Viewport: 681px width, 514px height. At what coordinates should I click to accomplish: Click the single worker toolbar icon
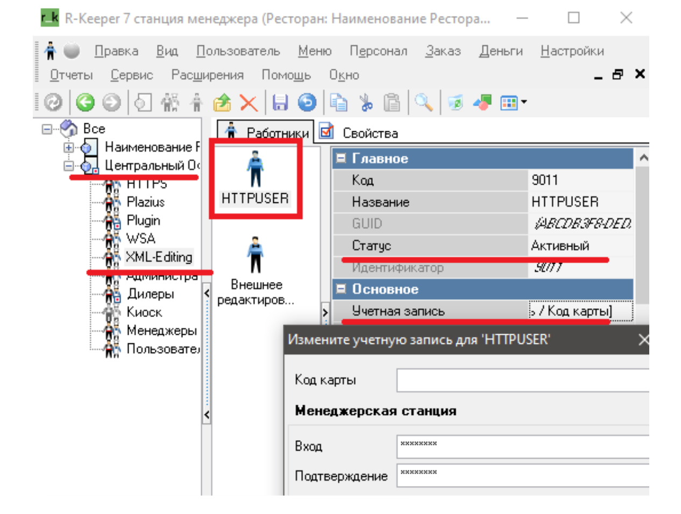click(x=196, y=102)
